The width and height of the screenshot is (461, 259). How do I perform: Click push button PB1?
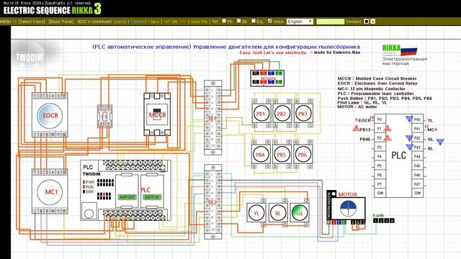tap(261, 114)
